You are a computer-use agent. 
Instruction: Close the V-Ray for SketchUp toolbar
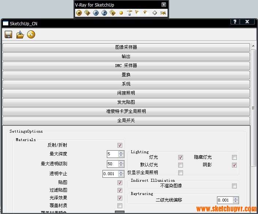164,5
